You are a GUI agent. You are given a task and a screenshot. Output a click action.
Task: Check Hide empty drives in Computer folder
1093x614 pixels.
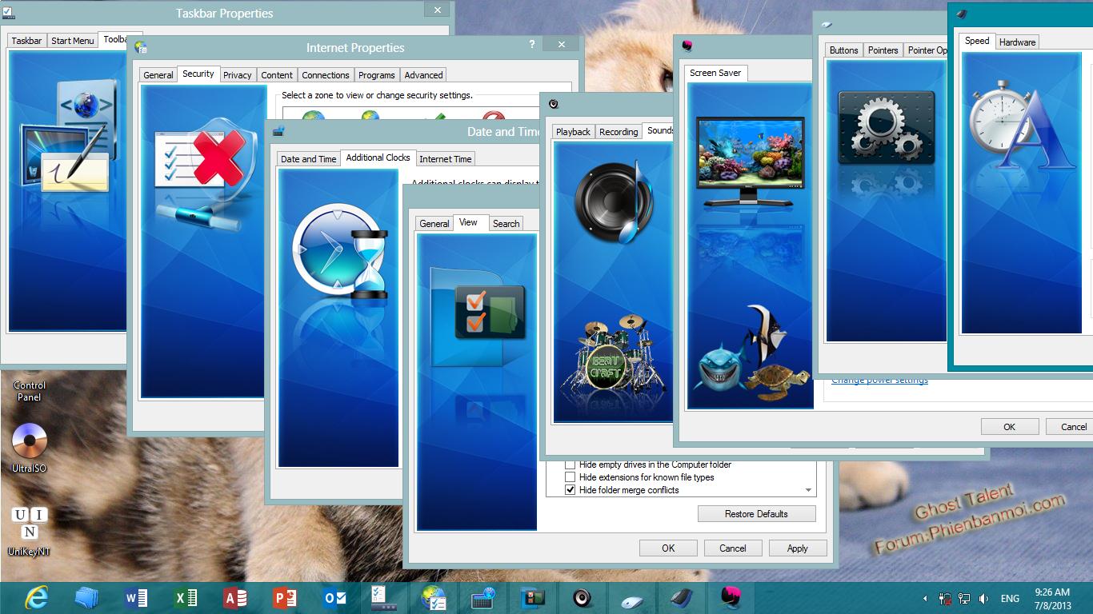click(571, 464)
